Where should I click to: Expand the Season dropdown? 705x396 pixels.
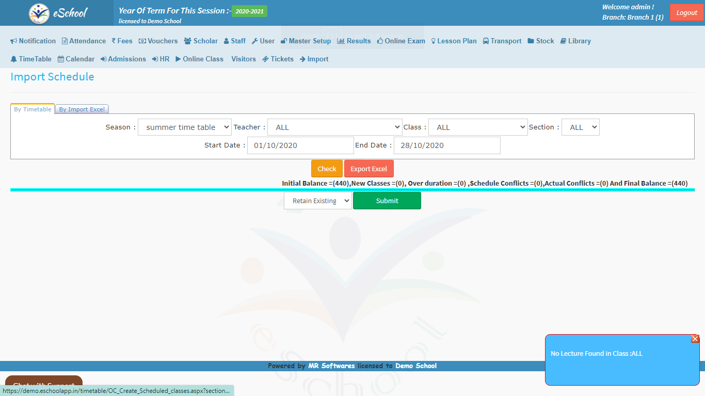coord(184,127)
